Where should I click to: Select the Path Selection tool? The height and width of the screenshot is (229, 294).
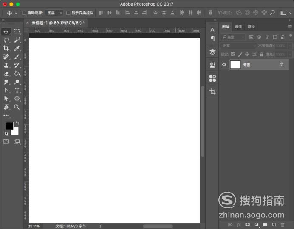pos(6,99)
